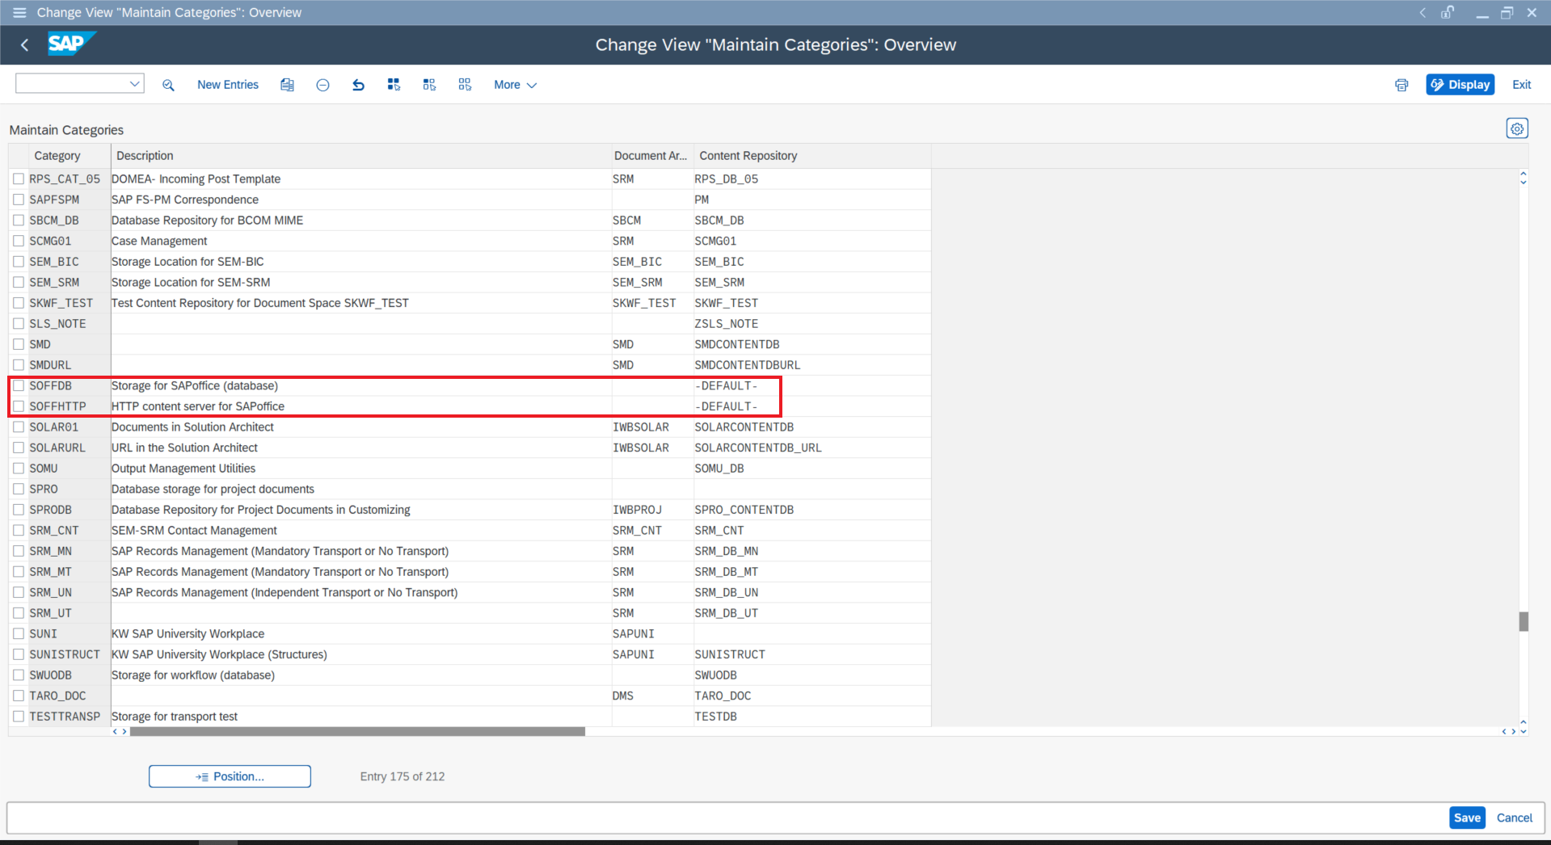Screen dimensions: 1551x845
Task: Save the maintained categories
Action: [x=1467, y=817]
